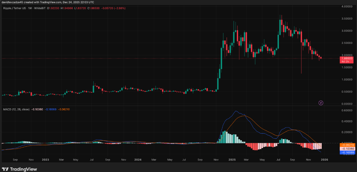This screenshot has width=357, height=172.
Task: Open the MACD (12, 26, close) indicator legend
Action: (16, 109)
